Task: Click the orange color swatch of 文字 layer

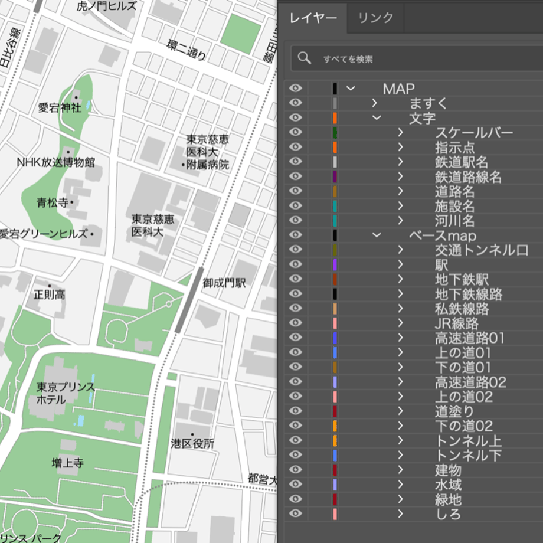Action: pyautogui.click(x=335, y=117)
